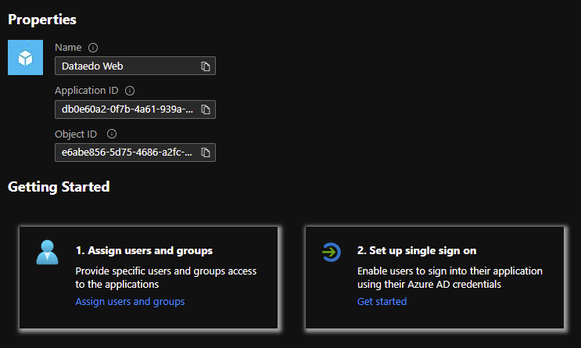Open the blue 'Assign users and groups' link
The width and height of the screenshot is (581, 348).
[x=130, y=301]
